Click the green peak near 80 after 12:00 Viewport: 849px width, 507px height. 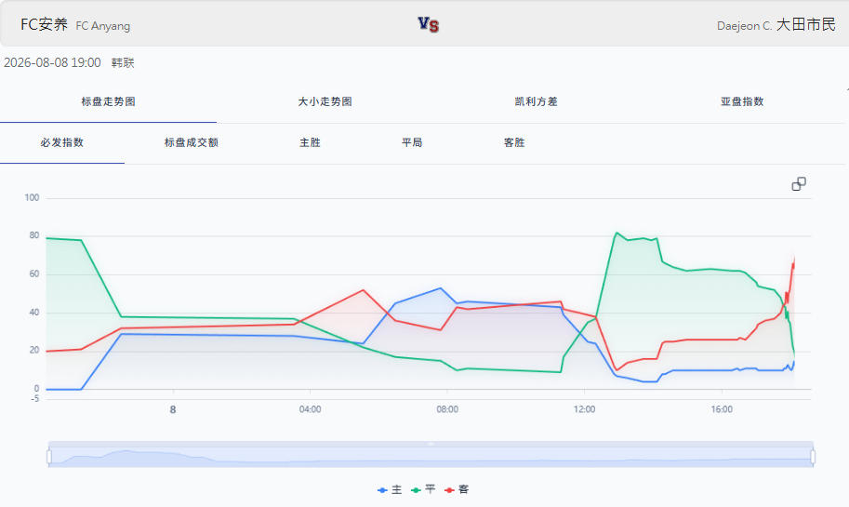[617, 233]
